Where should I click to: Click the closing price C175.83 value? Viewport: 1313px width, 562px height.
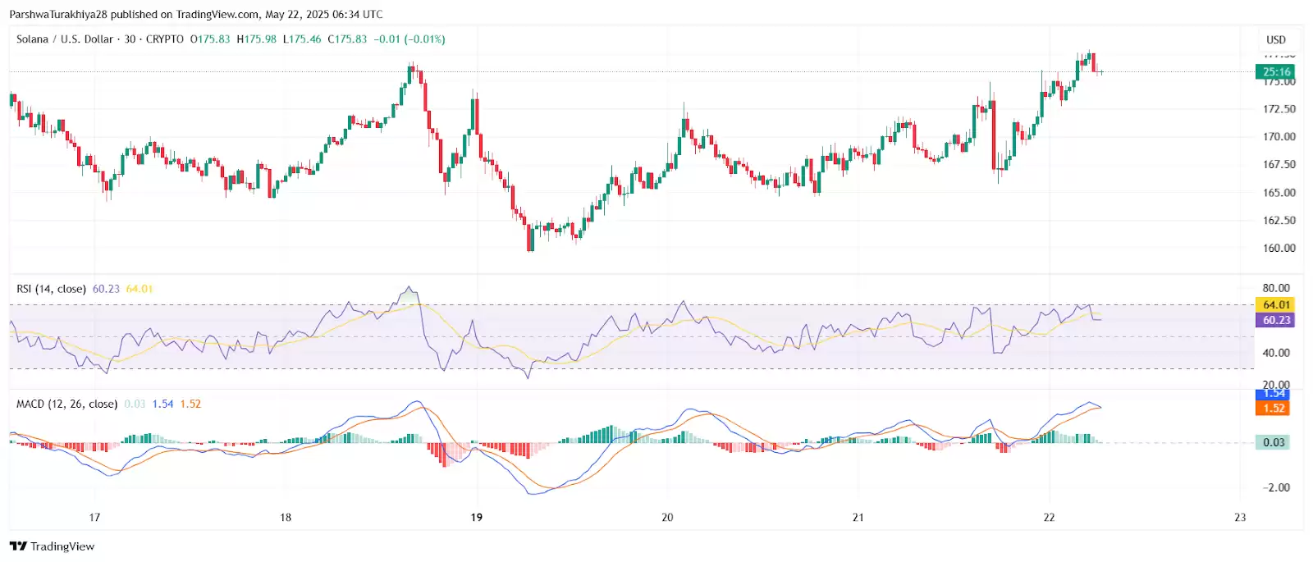click(x=347, y=39)
